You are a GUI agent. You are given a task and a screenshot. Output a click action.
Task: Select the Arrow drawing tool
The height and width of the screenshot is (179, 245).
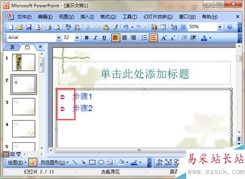coord(83,162)
